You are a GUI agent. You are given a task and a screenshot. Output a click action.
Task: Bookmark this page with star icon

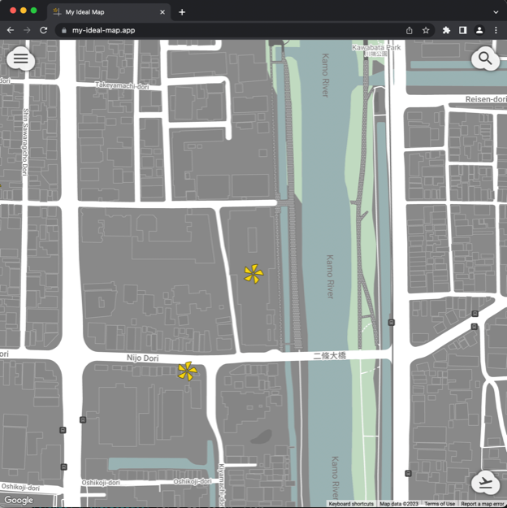coord(426,30)
